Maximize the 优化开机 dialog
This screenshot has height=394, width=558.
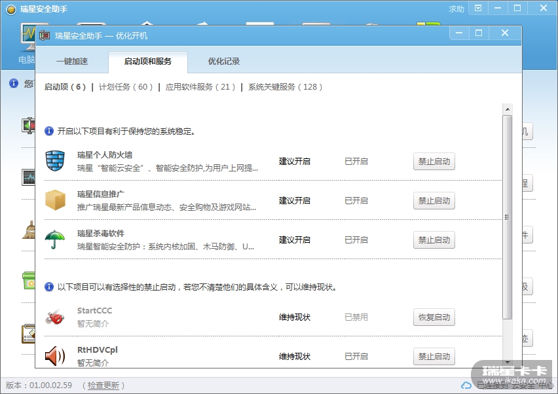[x=479, y=33]
